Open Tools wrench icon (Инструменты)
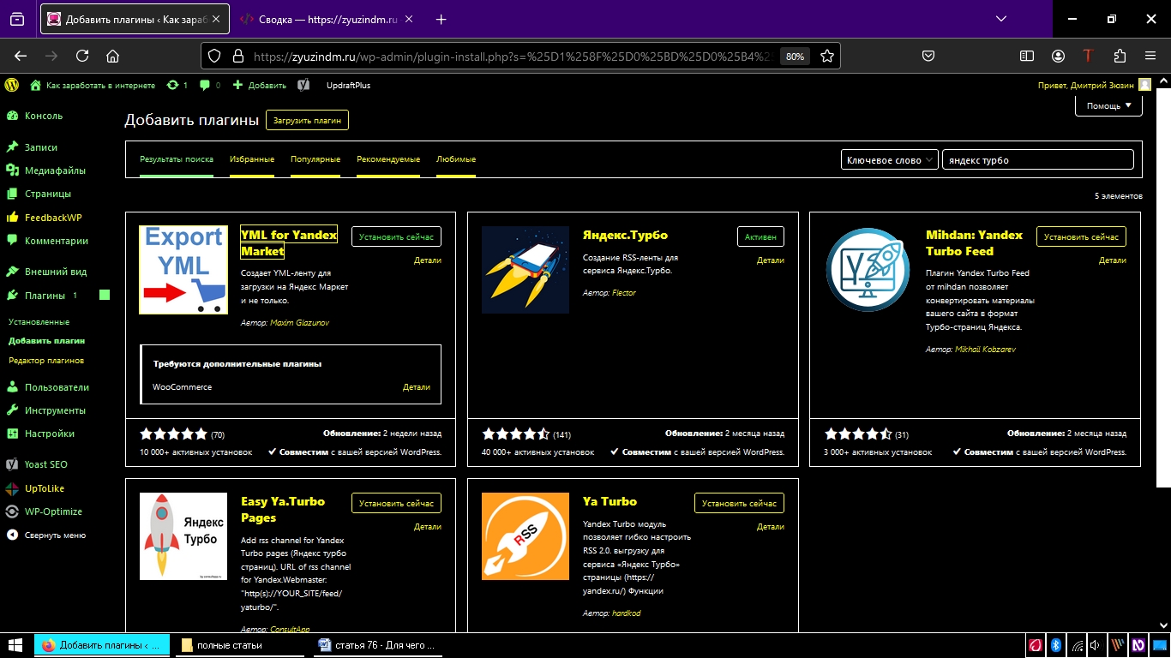Screen dimensions: 1171x658 (x=12, y=410)
